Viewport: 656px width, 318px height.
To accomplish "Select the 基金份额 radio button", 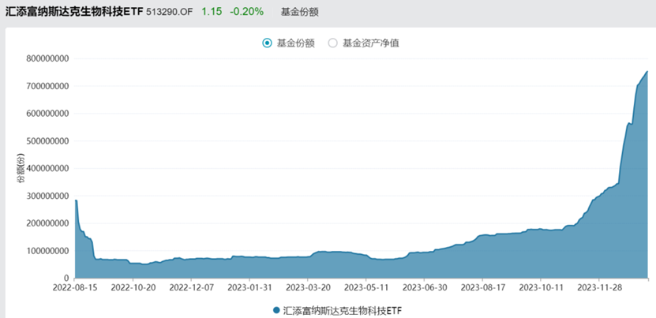I will [x=267, y=43].
